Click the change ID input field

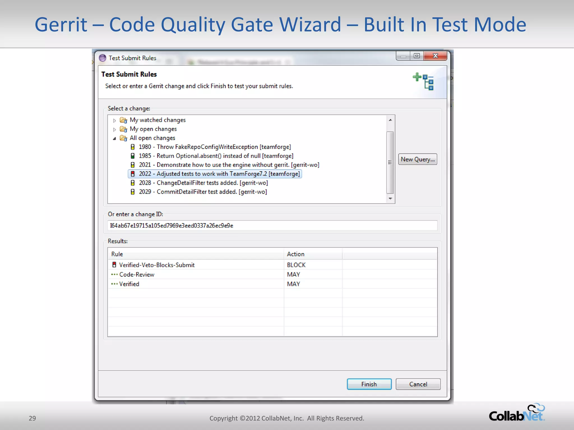point(272,225)
